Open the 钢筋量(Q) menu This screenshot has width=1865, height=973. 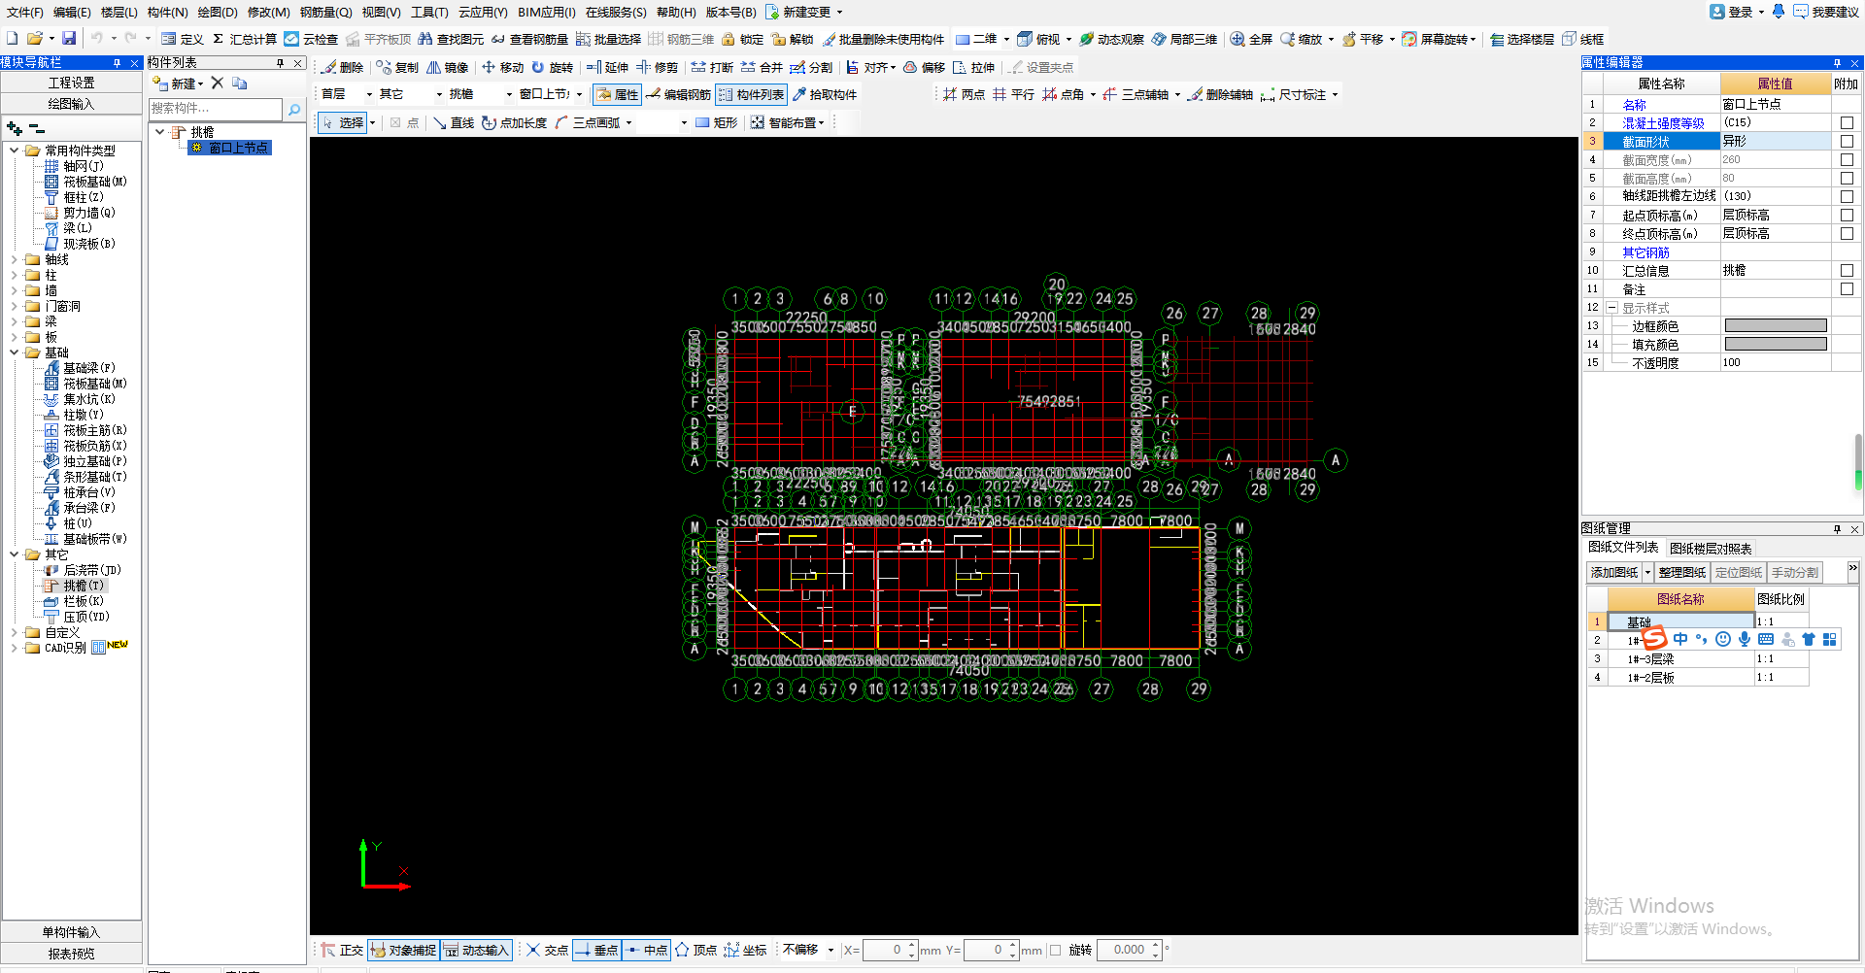point(325,12)
